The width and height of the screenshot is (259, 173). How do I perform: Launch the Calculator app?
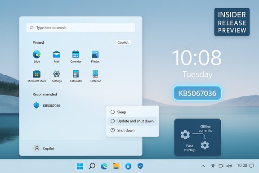pos(76,74)
